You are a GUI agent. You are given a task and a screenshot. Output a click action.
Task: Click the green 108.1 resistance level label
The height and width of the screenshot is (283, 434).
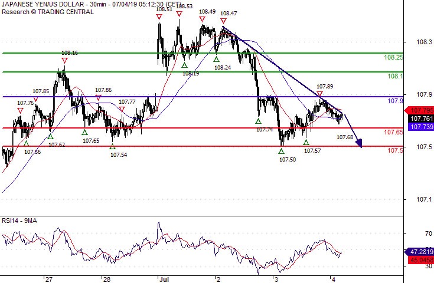(x=395, y=76)
